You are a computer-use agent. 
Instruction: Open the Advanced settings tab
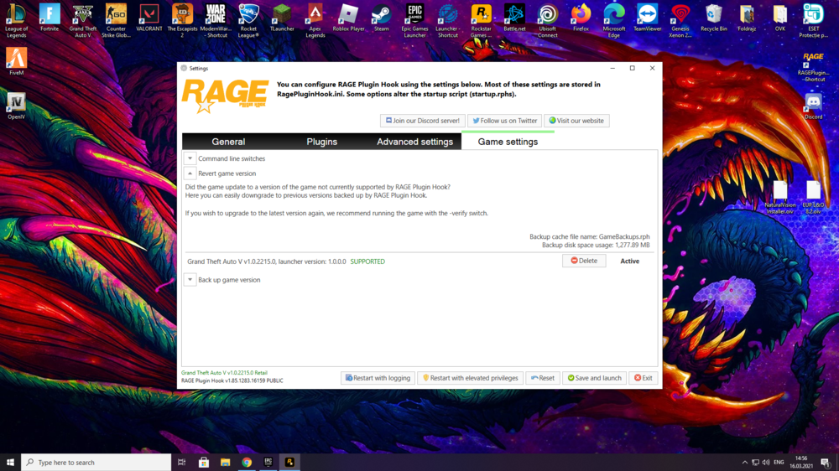point(414,142)
